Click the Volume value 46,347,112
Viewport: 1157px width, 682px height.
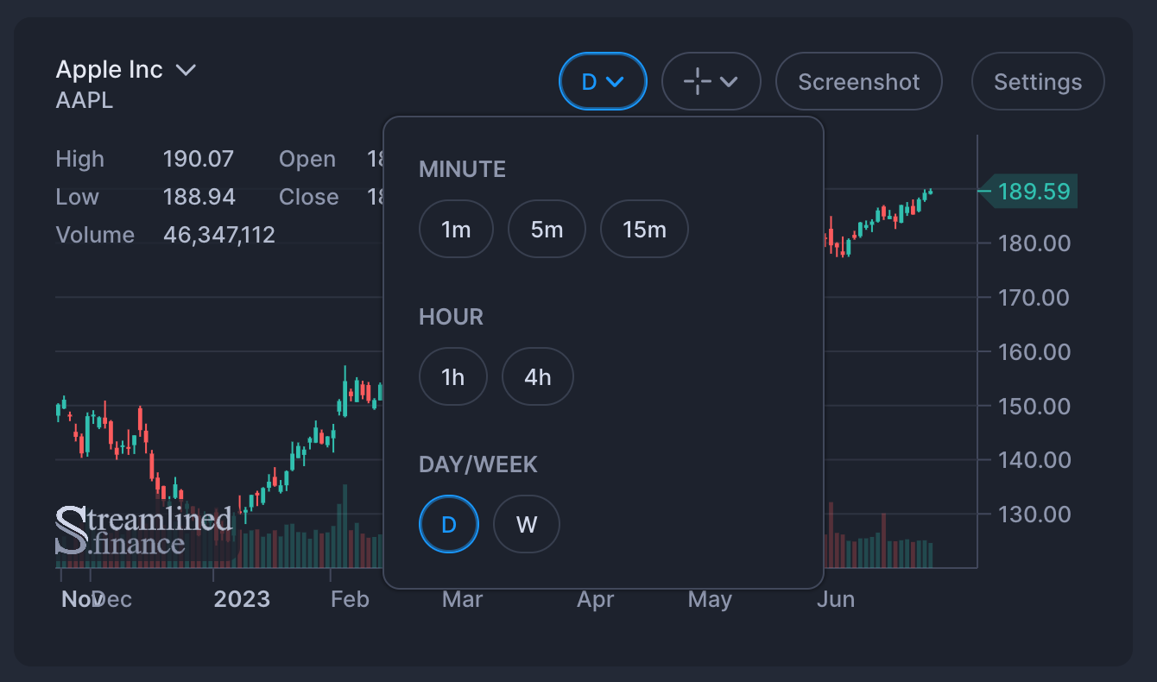tap(219, 235)
